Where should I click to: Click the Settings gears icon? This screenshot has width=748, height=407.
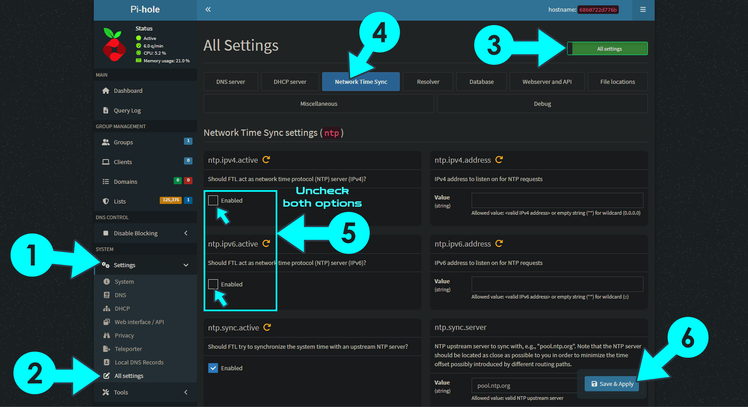coord(106,265)
